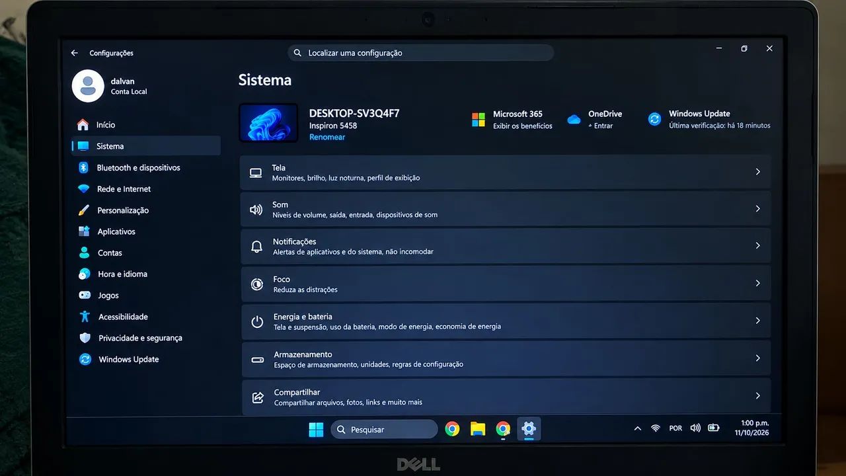This screenshot has height=476, width=846.
Task: Open the Chrome icon next to Pesquisar
Action: (x=452, y=429)
